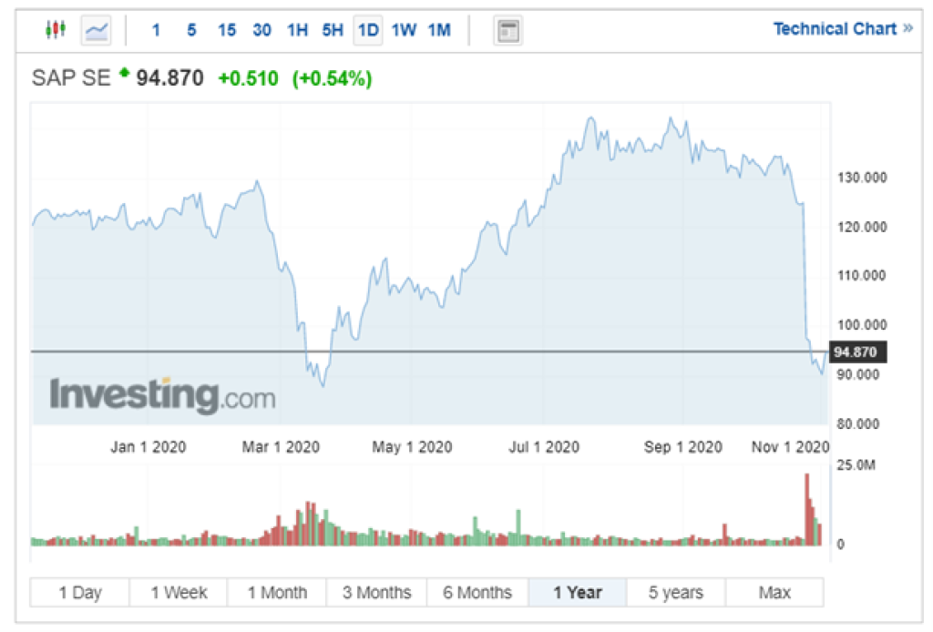This screenshot has width=933, height=632.
Task: Switch to the 6 Months range
Action: 477,592
